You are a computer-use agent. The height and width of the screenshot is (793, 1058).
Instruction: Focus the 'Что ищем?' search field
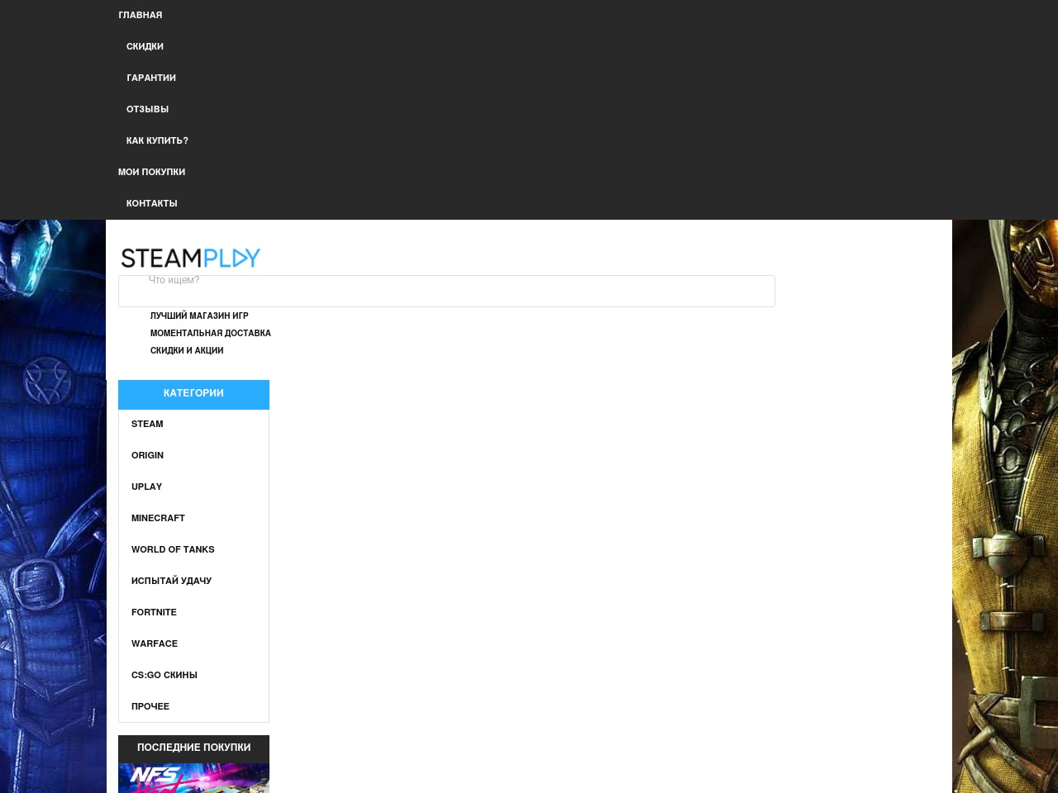[446, 291]
